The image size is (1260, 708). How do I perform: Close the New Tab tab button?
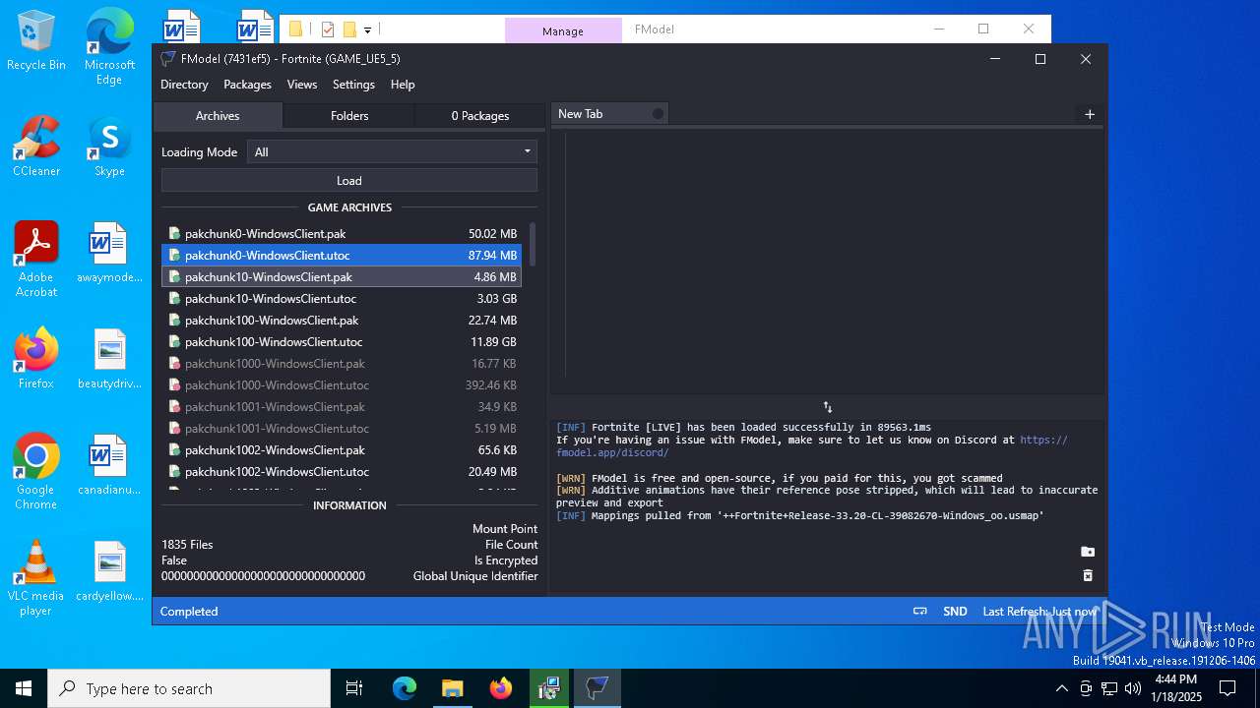tap(658, 114)
